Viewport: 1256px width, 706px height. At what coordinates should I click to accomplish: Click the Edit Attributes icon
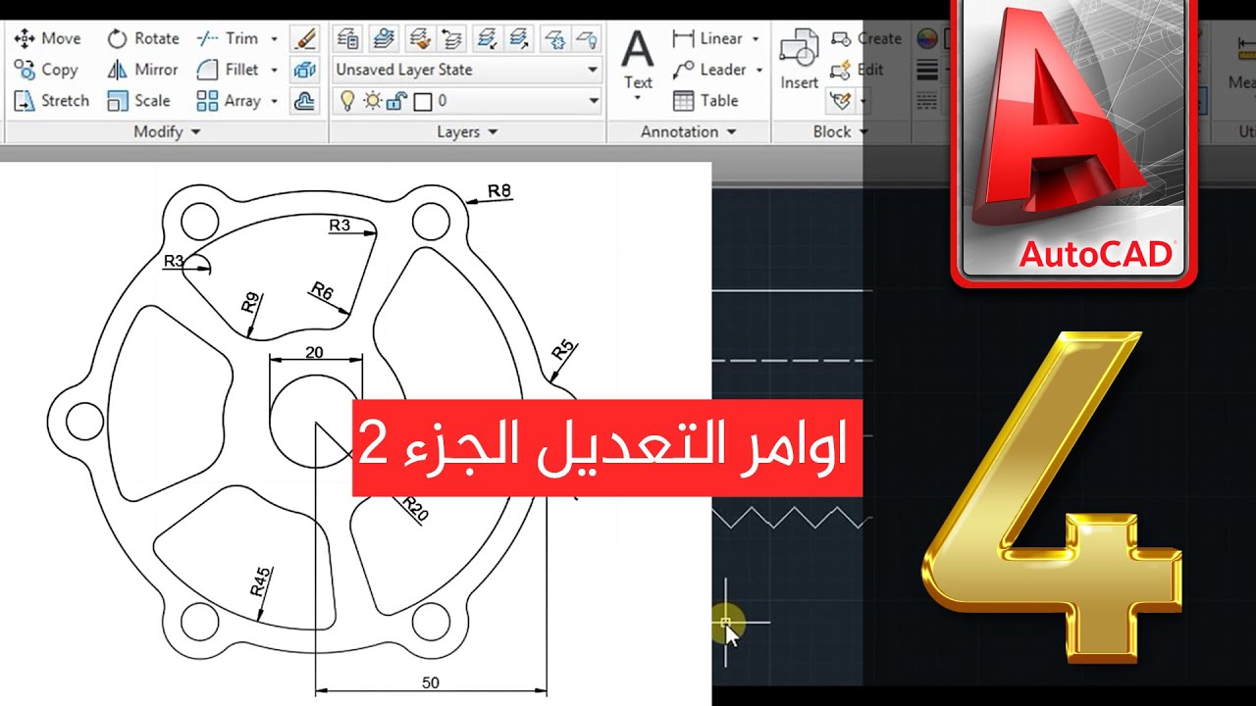pyautogui.click(x=841, y=100)
